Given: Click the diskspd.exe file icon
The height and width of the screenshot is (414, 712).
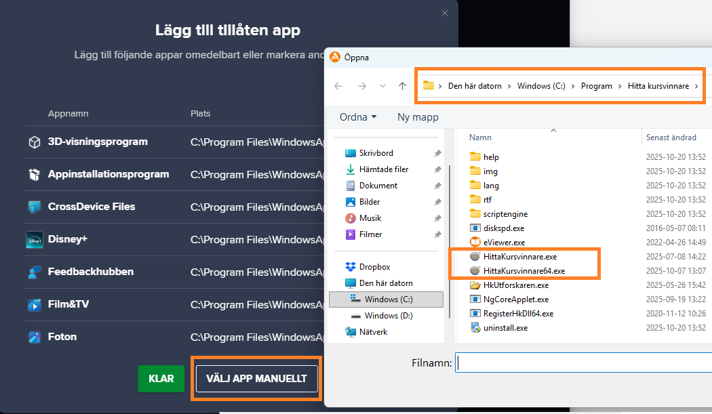Looking at the screenshot, I should pyautogui.click(x=475, y=228).
